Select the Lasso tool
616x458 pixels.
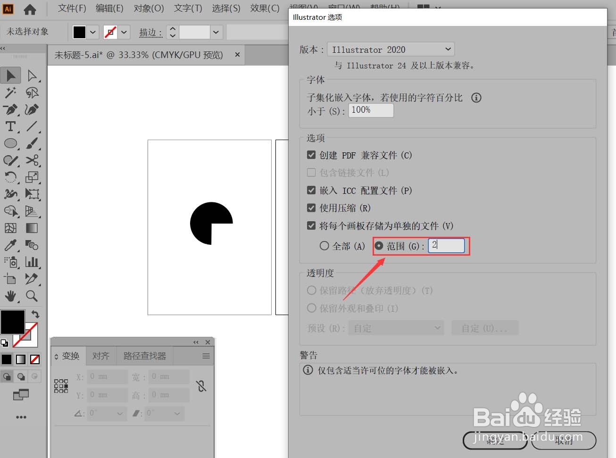32,92
